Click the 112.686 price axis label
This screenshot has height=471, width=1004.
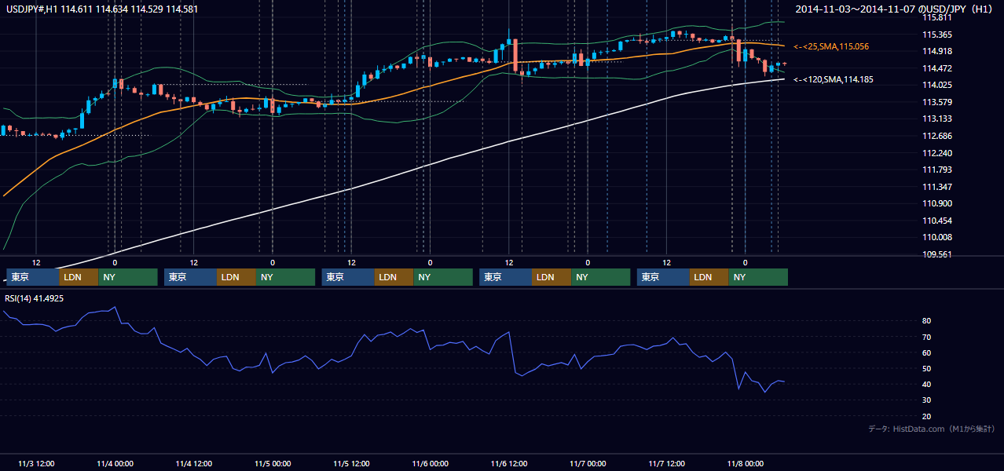tap(936, 136)
